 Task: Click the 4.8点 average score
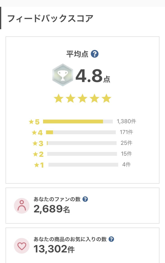click(93, 76)
